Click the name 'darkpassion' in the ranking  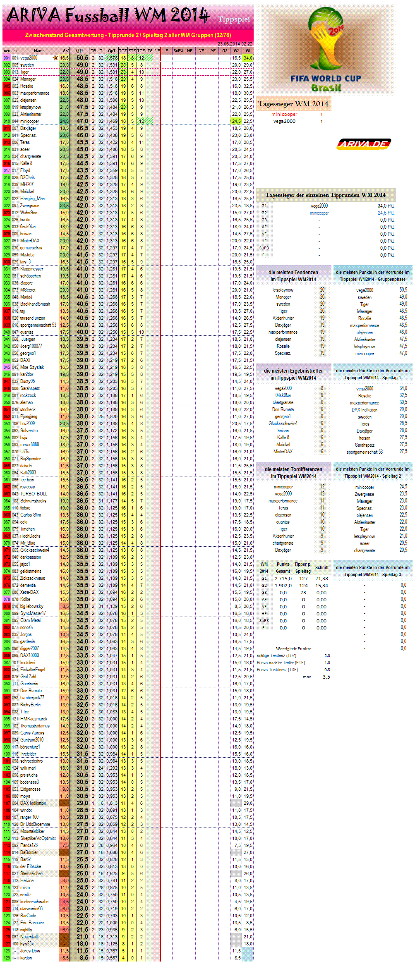(x=31, y=557)
